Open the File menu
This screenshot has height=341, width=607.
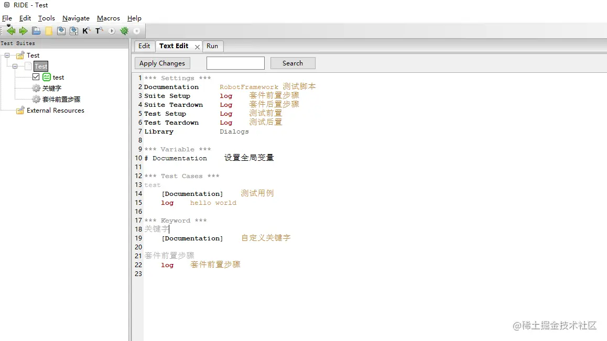pyautogui.click(x=7, y=18)
